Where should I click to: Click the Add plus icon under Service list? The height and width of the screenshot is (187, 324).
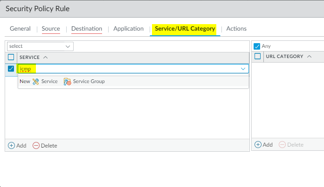(x=11, y=145)
